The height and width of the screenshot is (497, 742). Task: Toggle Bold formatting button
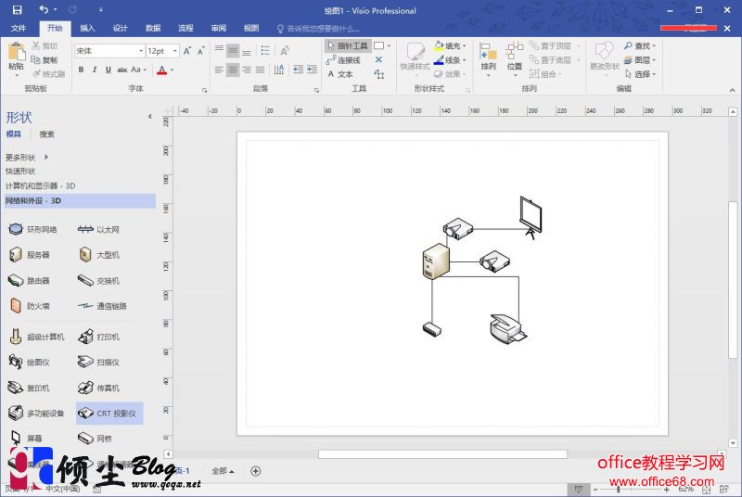pos(82,70)
